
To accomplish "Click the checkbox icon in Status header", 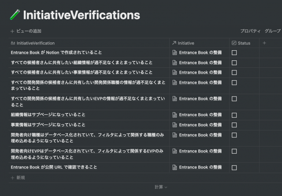I will (234, 43).
